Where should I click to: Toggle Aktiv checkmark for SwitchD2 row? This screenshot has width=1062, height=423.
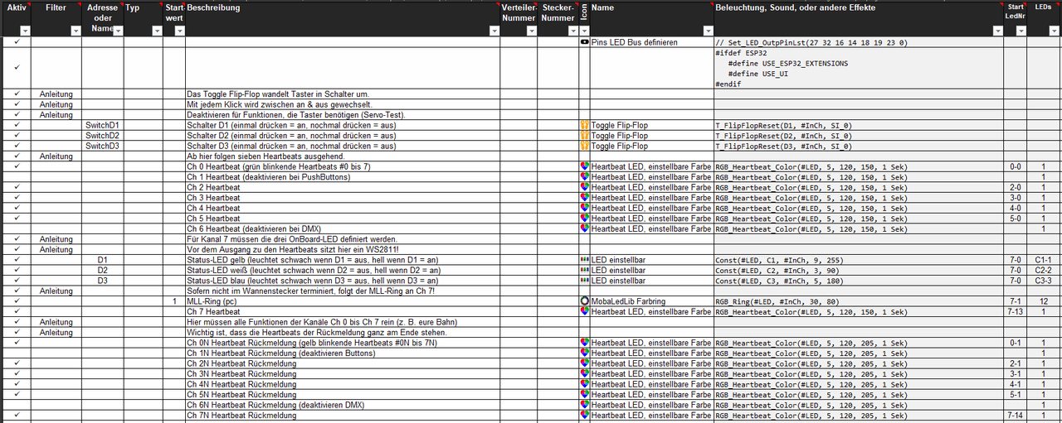(17, 136)
